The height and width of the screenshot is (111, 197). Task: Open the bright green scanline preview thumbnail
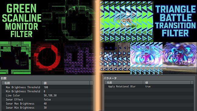click(x=15, y=58)
